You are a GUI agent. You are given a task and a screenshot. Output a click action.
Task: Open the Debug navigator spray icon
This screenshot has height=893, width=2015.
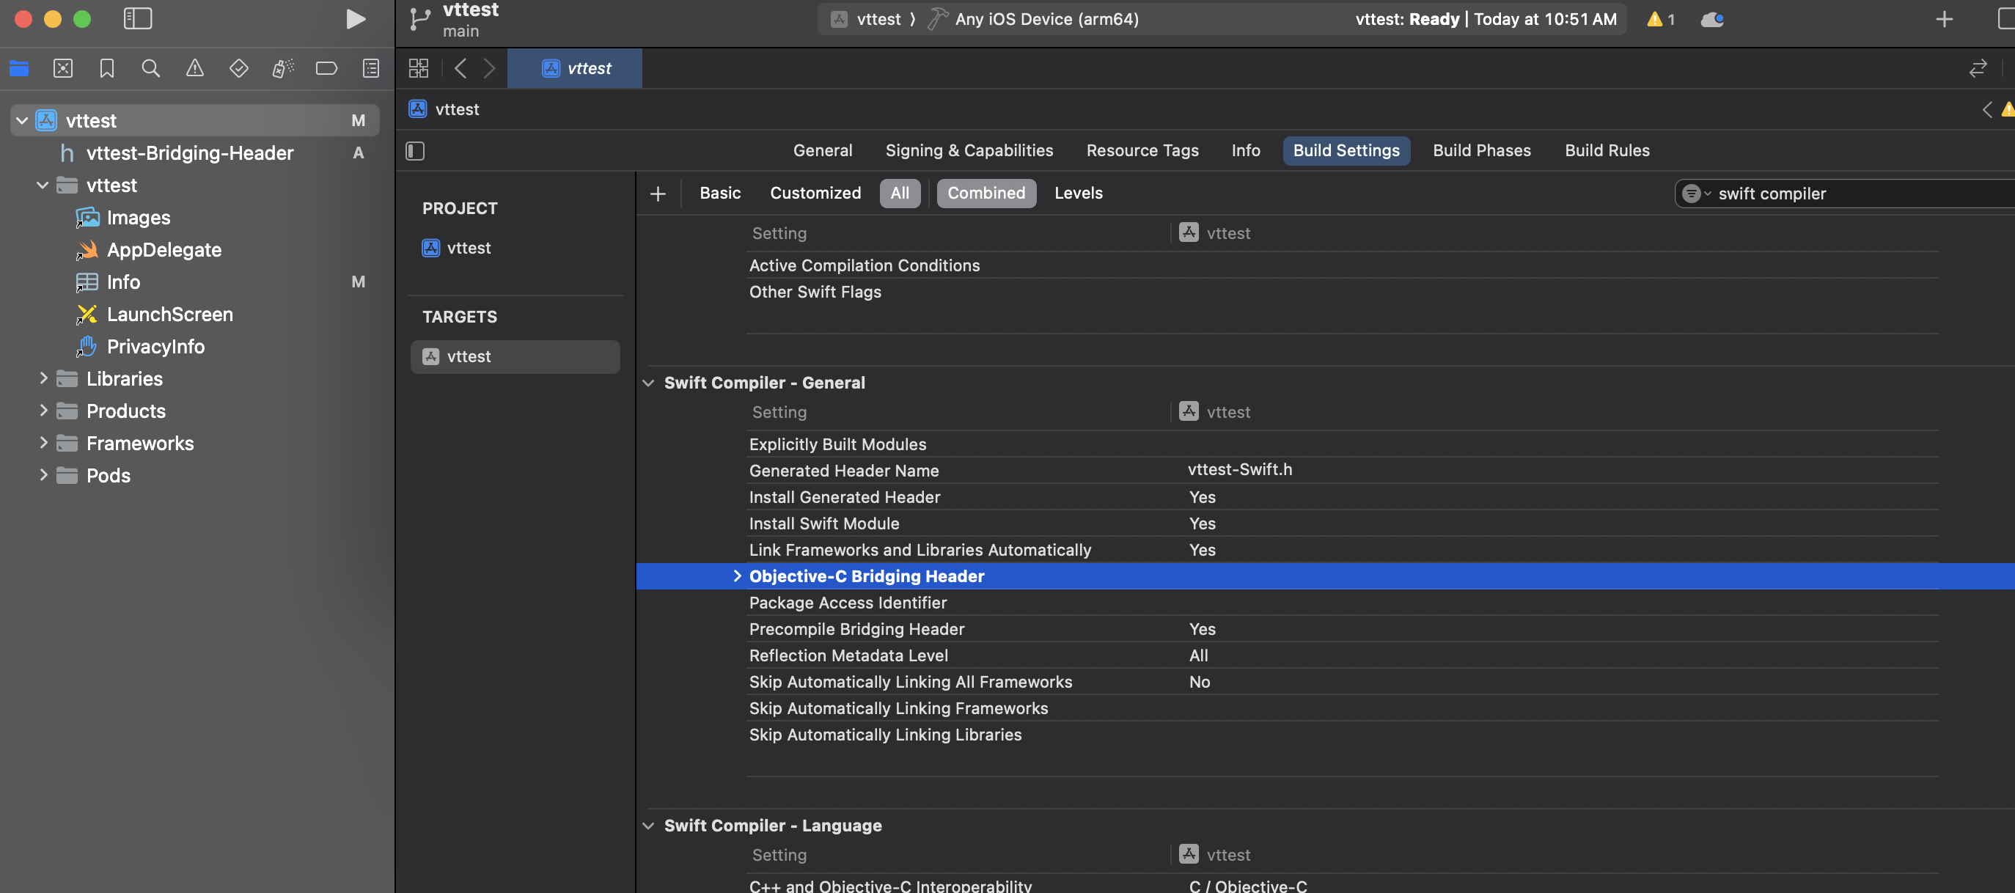(282, 69)
